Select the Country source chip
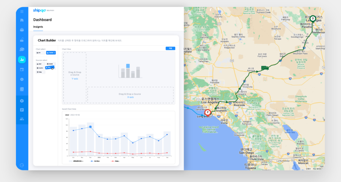 point(40,68)
